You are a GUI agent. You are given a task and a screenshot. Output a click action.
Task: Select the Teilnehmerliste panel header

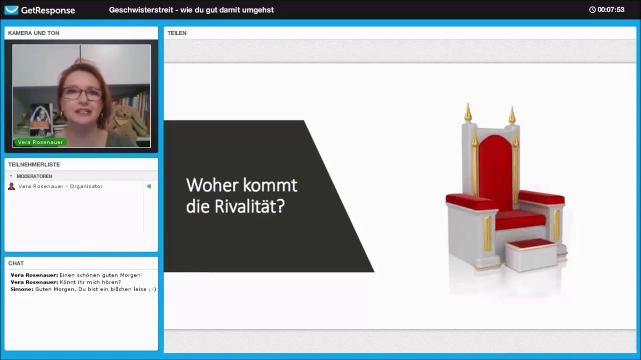pos(81,164)
